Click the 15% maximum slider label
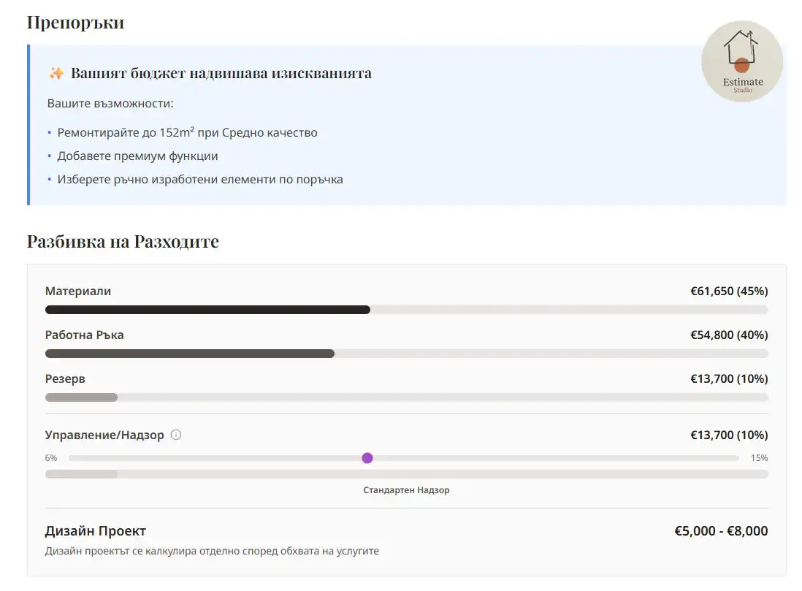 (759, 458)
